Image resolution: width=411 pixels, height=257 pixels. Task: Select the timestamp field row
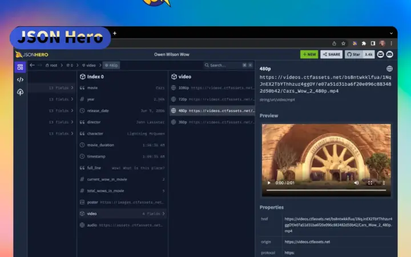click(122, 156)
